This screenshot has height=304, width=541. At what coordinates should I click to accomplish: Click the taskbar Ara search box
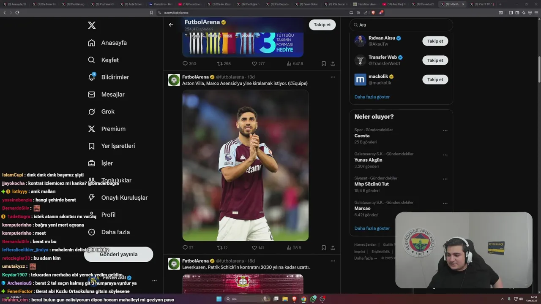pyautogui.click(x=247, y=299)
